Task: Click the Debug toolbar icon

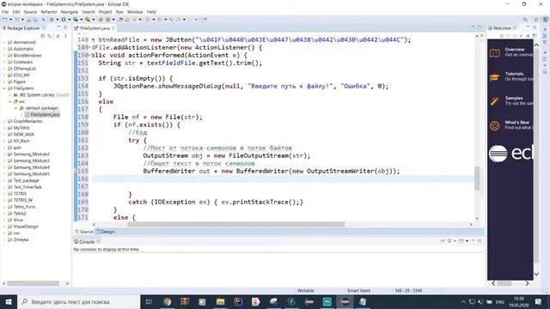Action: click(52, 20)
